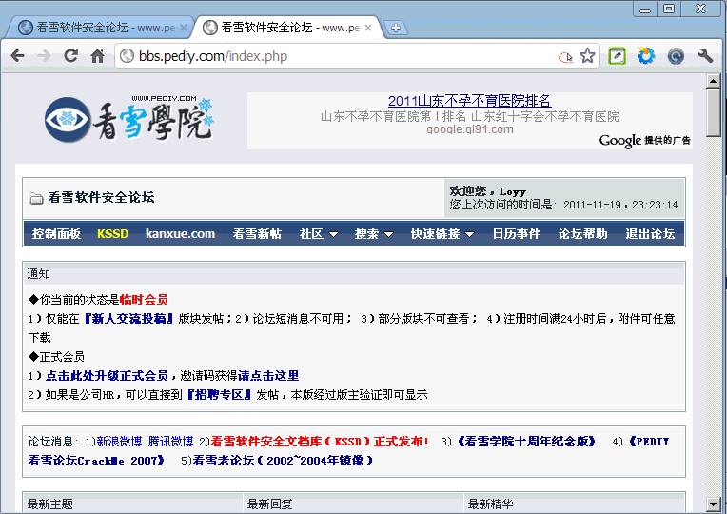727x514 pixels.
Task: Open the 腾讯微博 link
Action: click(170, 442)
